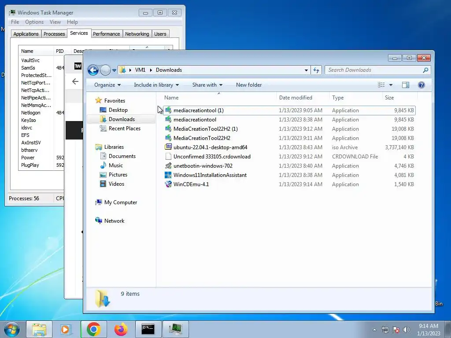Select Libraries in navigation pane

[x=114, y=147]
